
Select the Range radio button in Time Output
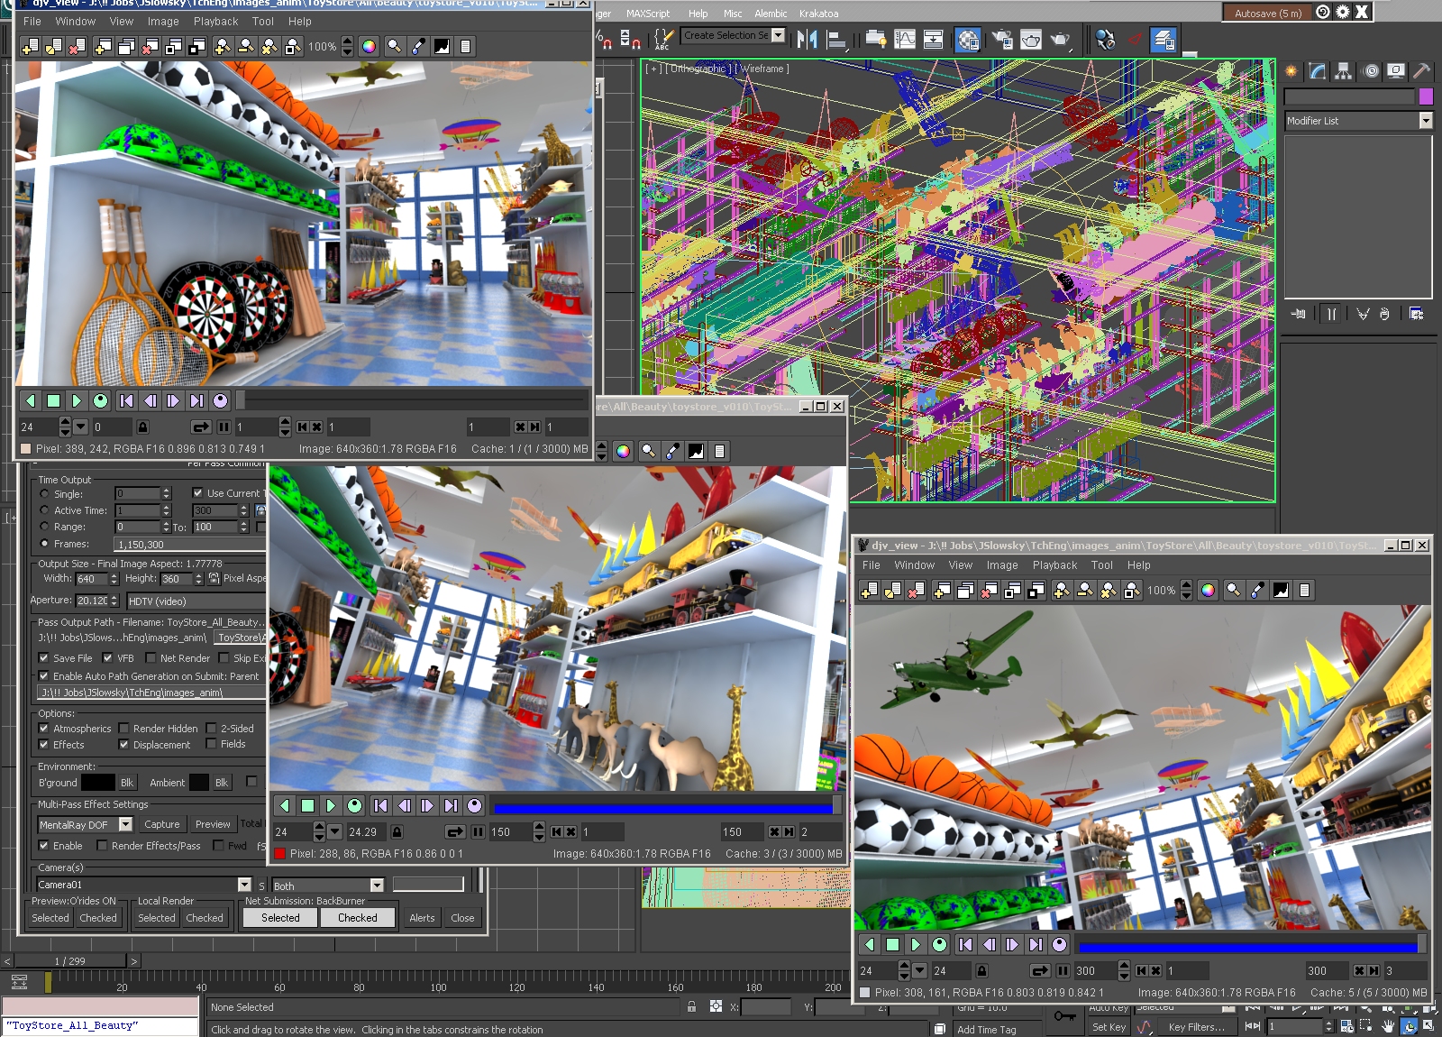pos(44,527)
